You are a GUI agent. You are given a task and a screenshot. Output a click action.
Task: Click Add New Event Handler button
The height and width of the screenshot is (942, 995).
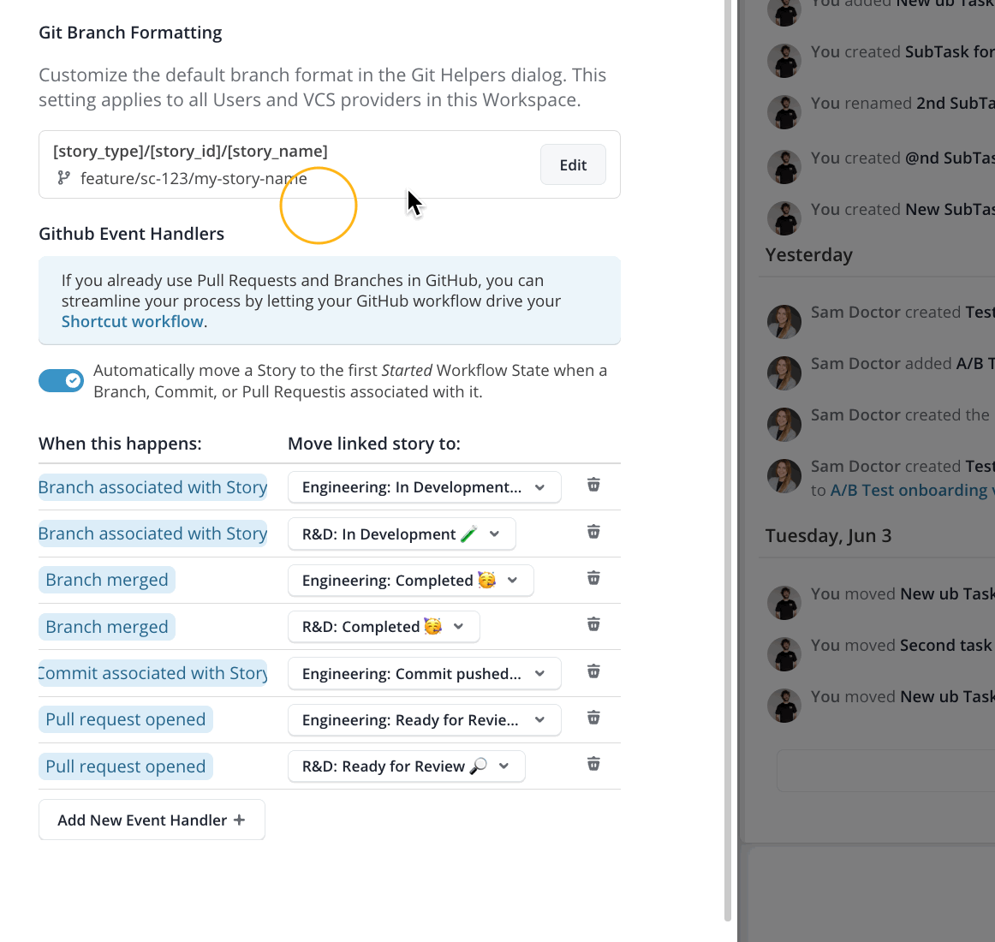point(152,820)
